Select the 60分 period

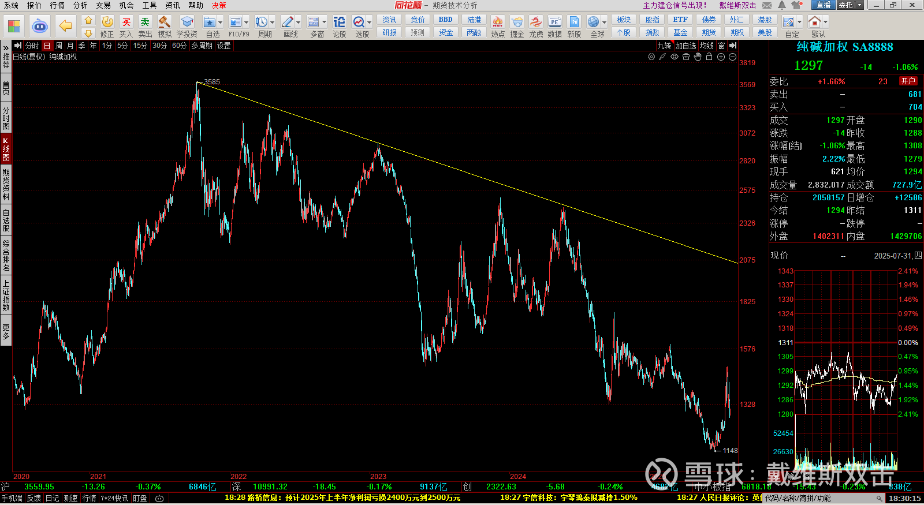click(x=180, y=46)
